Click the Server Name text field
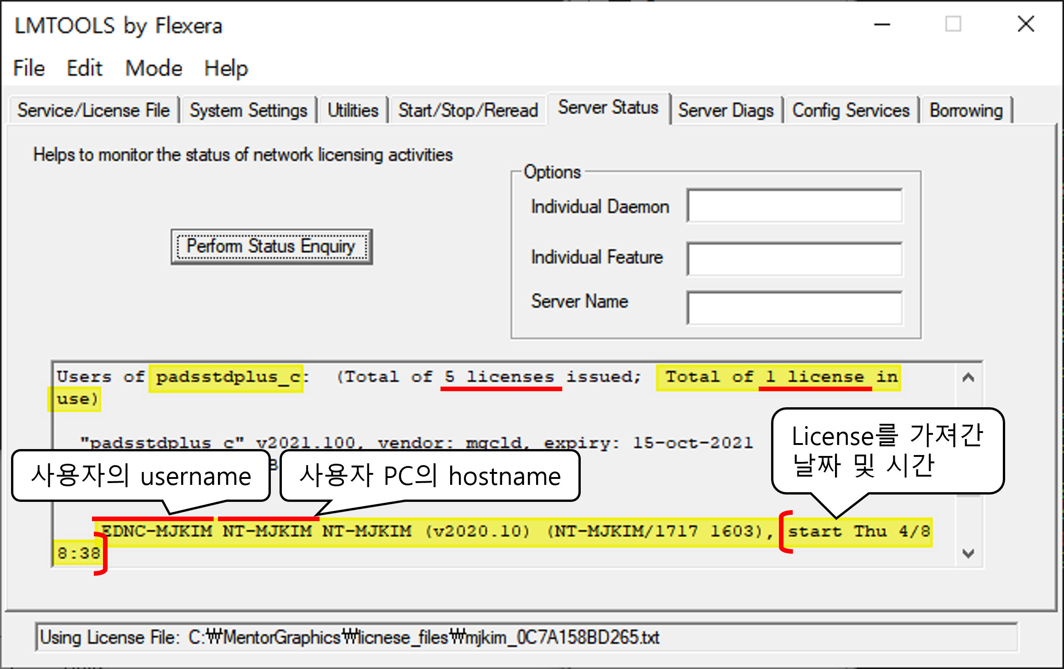 click(x=794, y=307)
